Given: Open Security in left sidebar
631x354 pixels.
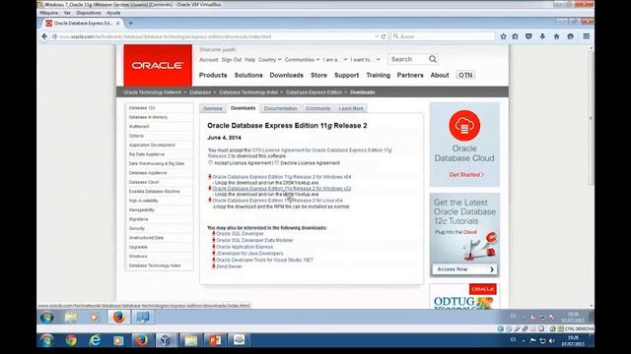Looking at the screenshot, I should click(x=136, y=228).
